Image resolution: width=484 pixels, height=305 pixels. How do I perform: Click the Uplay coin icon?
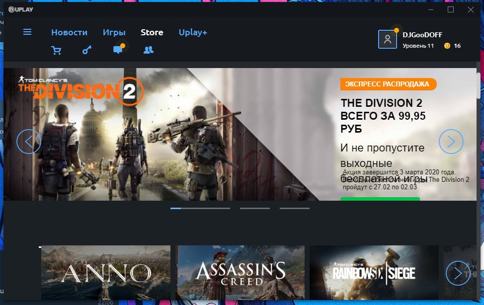click(447, 46)
